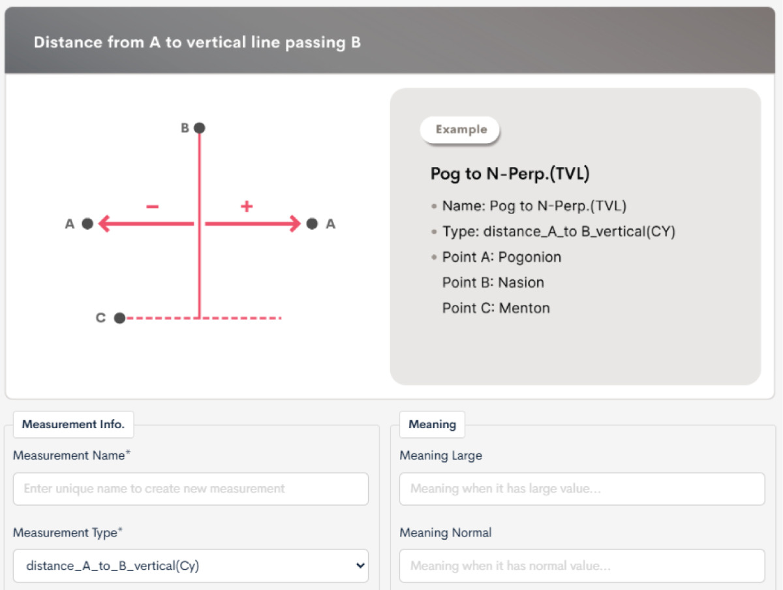783x590 pixels.
Task: Select the Measurement Info. tab
Action: (x=73, y=424)
